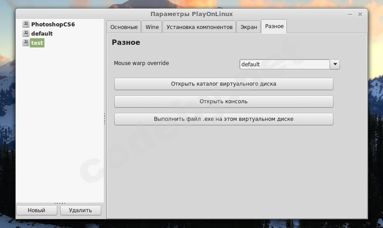Switch to the Основные tab
The height and width of the screenshot is (228, 383).
[x=124, y=27]
